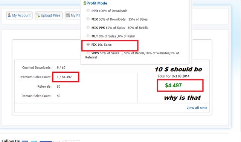Select the PPD 100% of Downloads radio
Viewport: 241px width, 142px height.
point(88,10)
